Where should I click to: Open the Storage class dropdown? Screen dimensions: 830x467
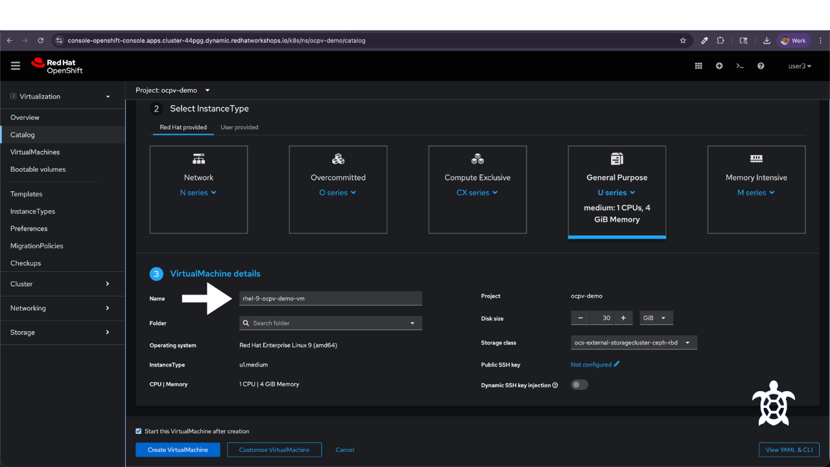click(634, 342)
